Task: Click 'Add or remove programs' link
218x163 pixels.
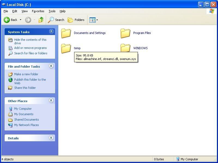Action: point(31,48)
